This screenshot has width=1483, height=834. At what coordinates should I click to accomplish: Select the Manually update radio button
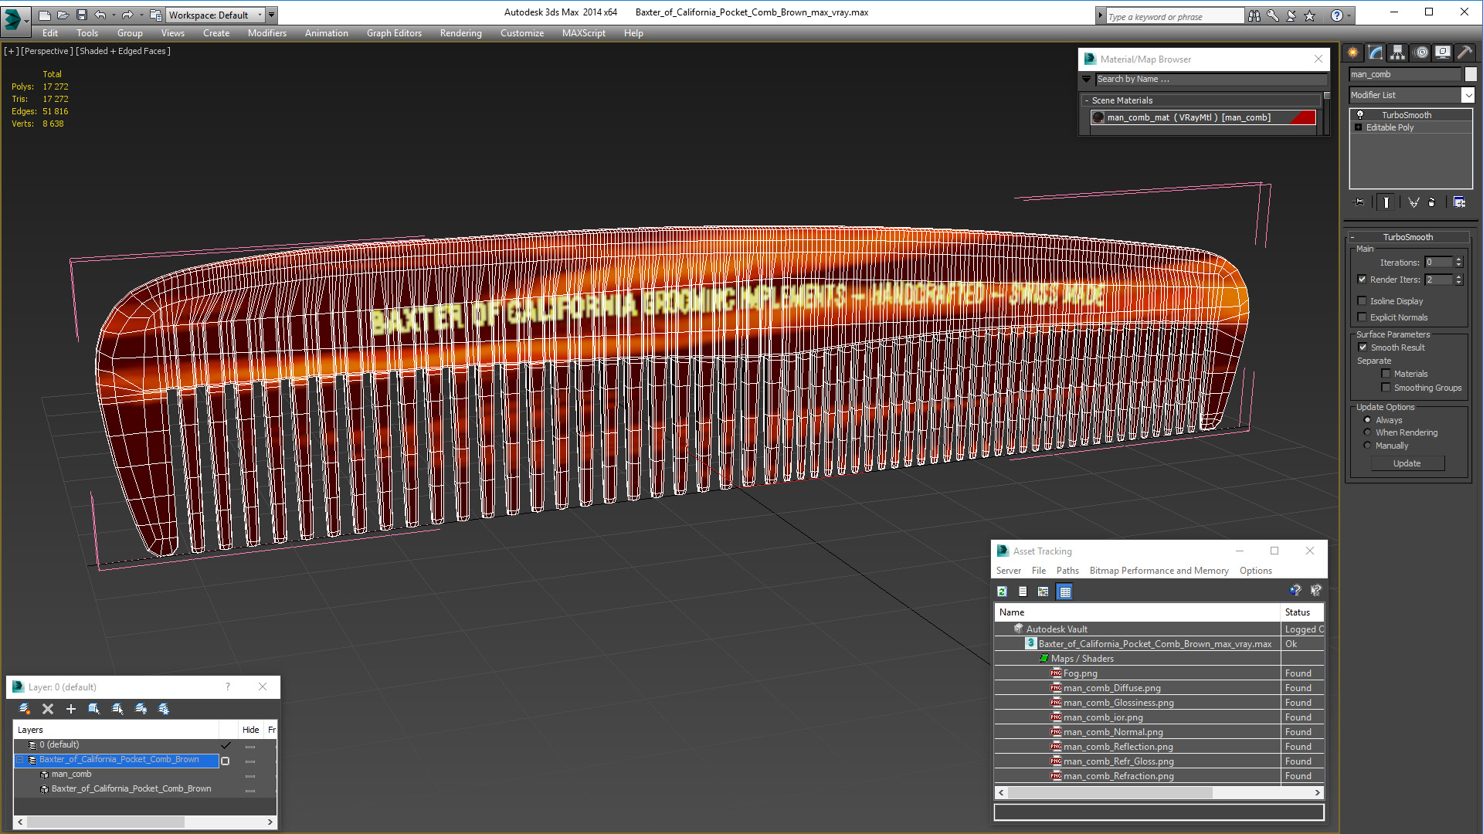pyautogui.click(x=1367, y=446)
